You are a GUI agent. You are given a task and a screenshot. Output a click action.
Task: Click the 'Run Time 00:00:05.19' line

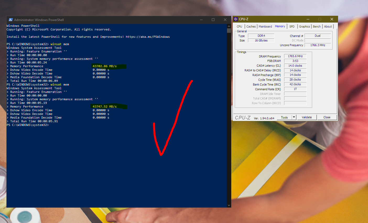[27, 103]
